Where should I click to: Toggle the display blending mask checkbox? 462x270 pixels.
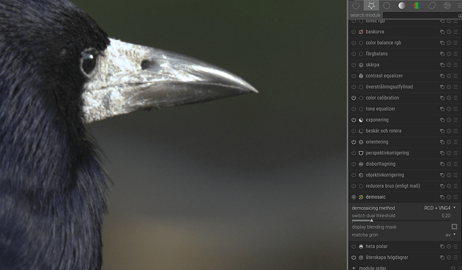(x=454, y=227)
